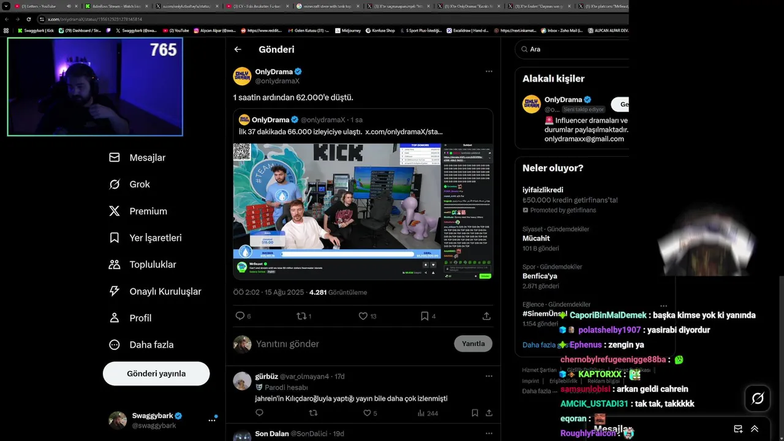
Task: Open more options on OnlyDrama post
Action: pyautogui.click(x=489, y=71)
